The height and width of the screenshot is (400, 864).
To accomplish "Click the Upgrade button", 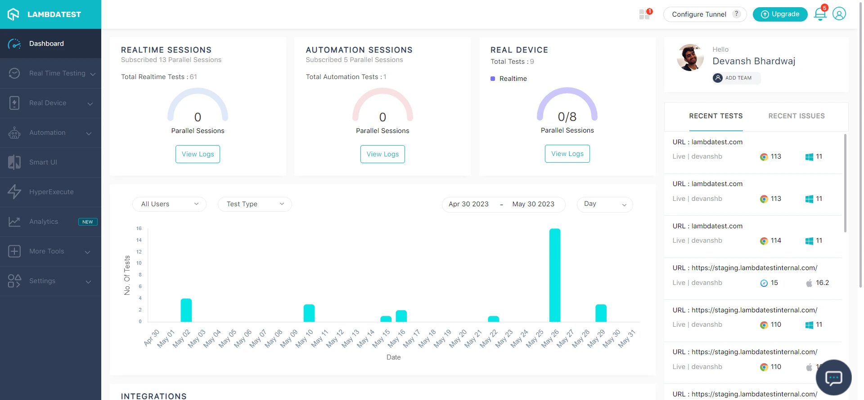I will pos(780,14).
